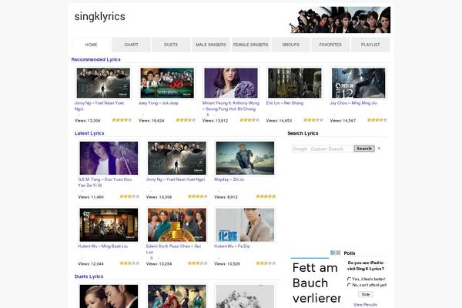This screenshot has width=462, height=308.
Task: Open Eric Lin Nei Shang thumbnail
Action: pyautogui.click(x=295, y=83)
